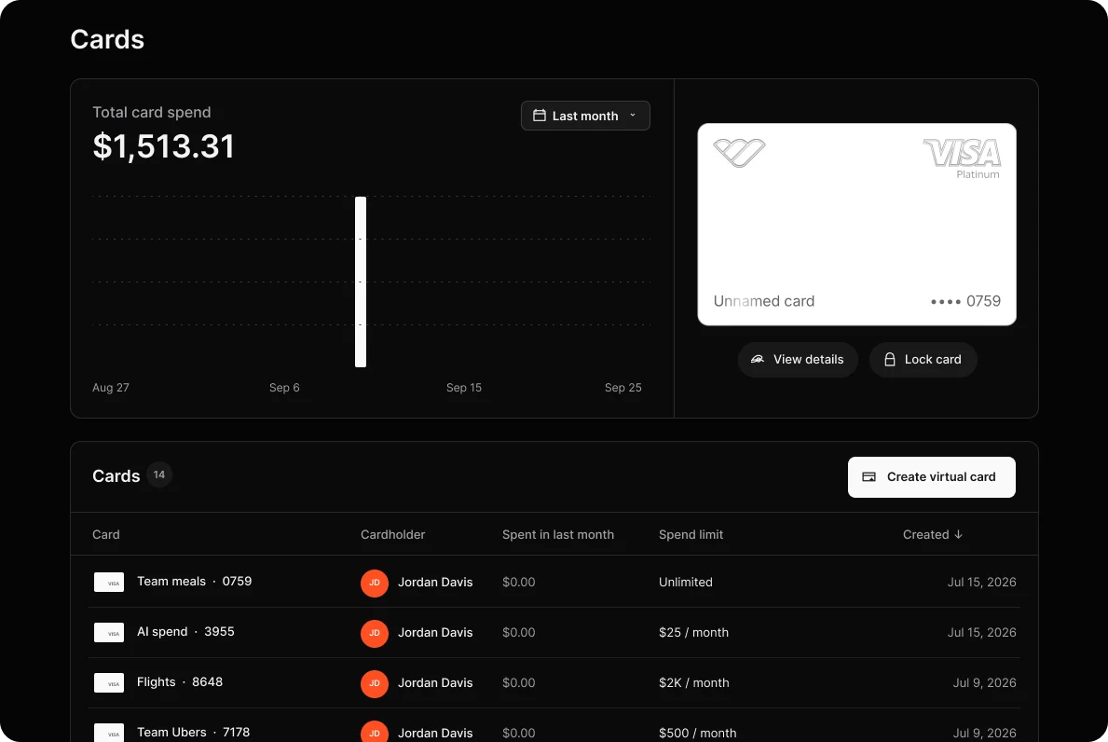1108x742 pixels.
Task: Click the card icon in Create virtual card
Action: click(869, 477)
